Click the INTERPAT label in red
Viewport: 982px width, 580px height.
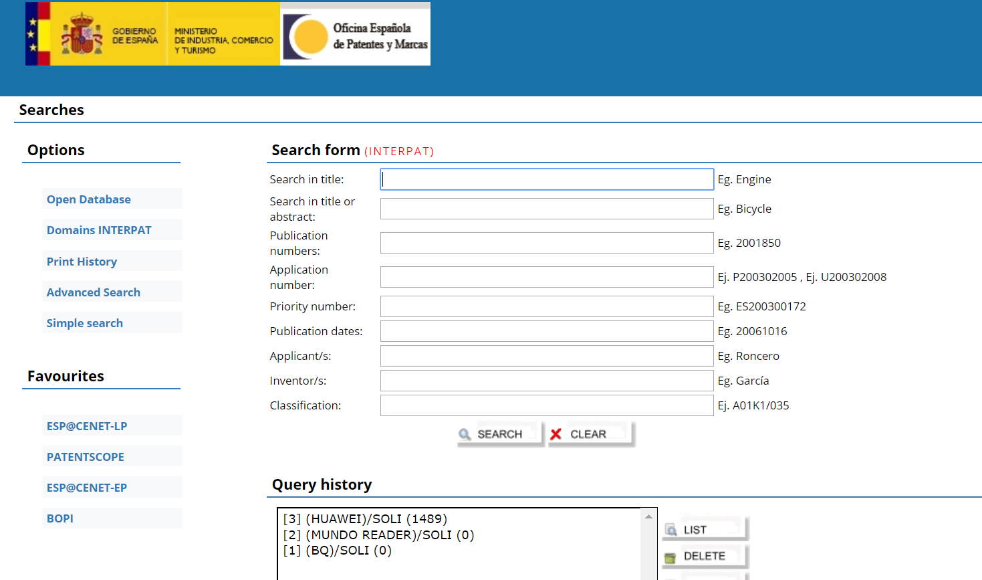coord(399,151)
